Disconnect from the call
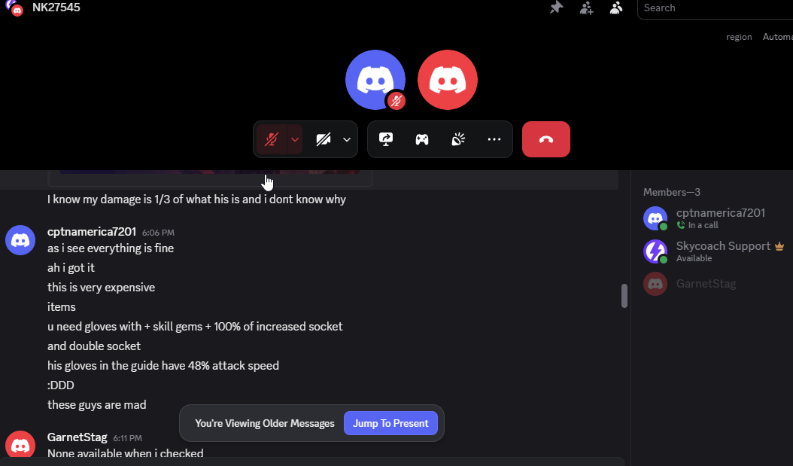 pyautogui.click(x=545, y=139)
